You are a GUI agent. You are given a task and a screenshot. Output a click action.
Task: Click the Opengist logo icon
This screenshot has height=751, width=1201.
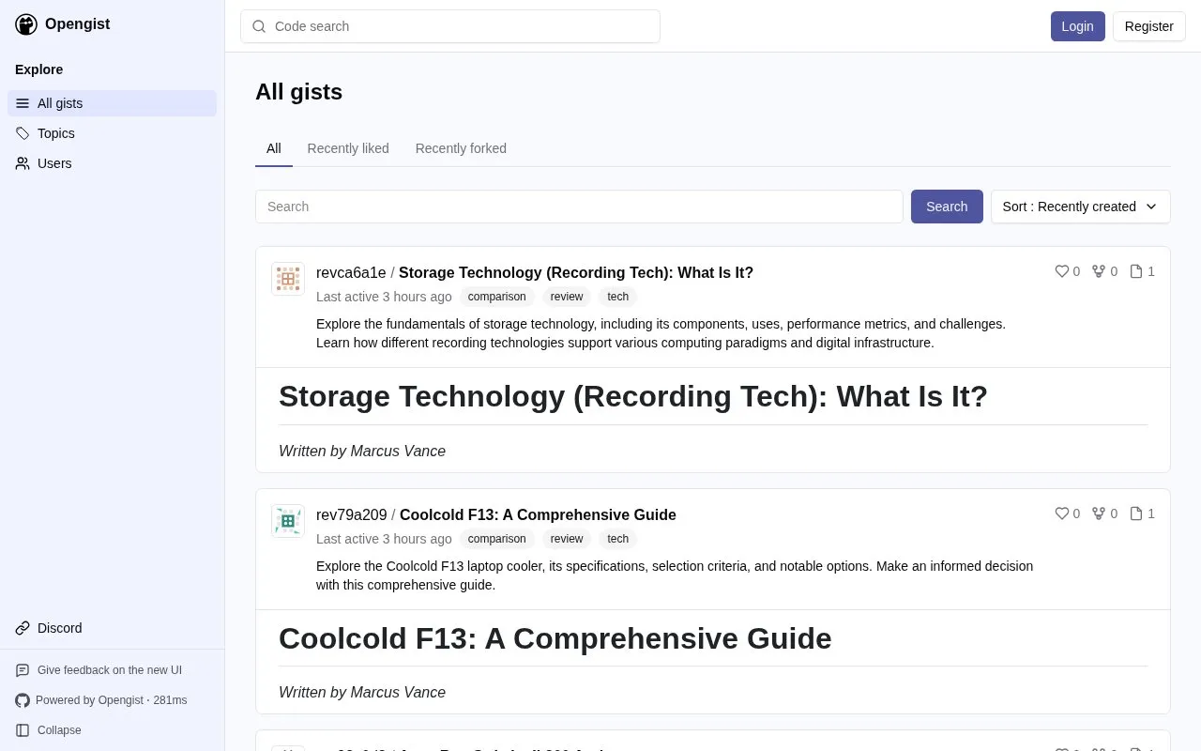tap(26, 24)
